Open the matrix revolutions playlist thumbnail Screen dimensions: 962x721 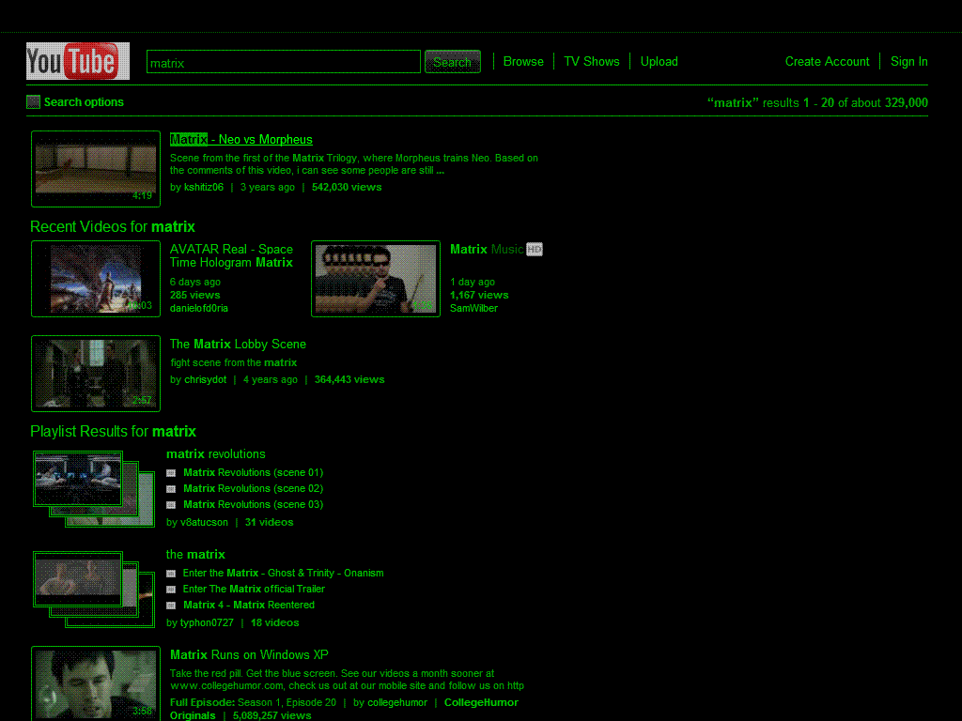pos(94,488)
